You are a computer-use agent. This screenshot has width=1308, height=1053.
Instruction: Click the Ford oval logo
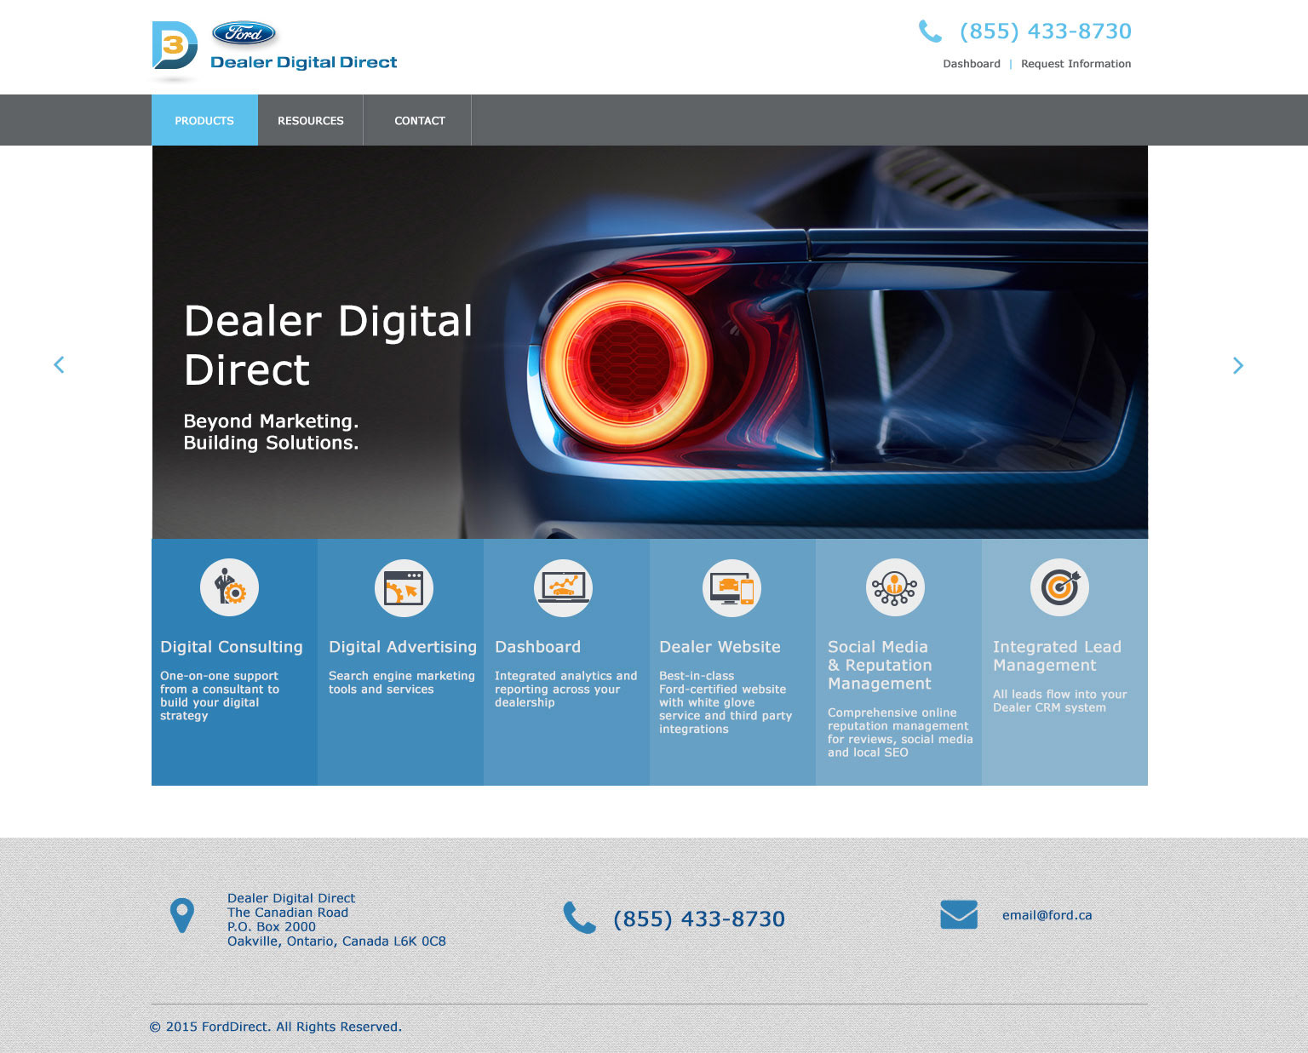pos(244,34)
